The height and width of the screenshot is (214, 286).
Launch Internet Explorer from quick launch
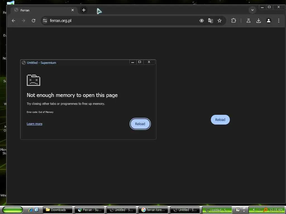click(30, 210)
